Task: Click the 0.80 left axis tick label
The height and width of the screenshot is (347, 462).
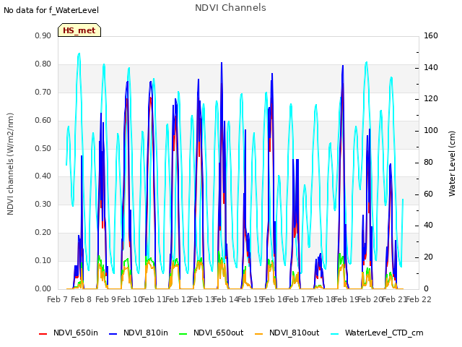Action: point(43,64)
